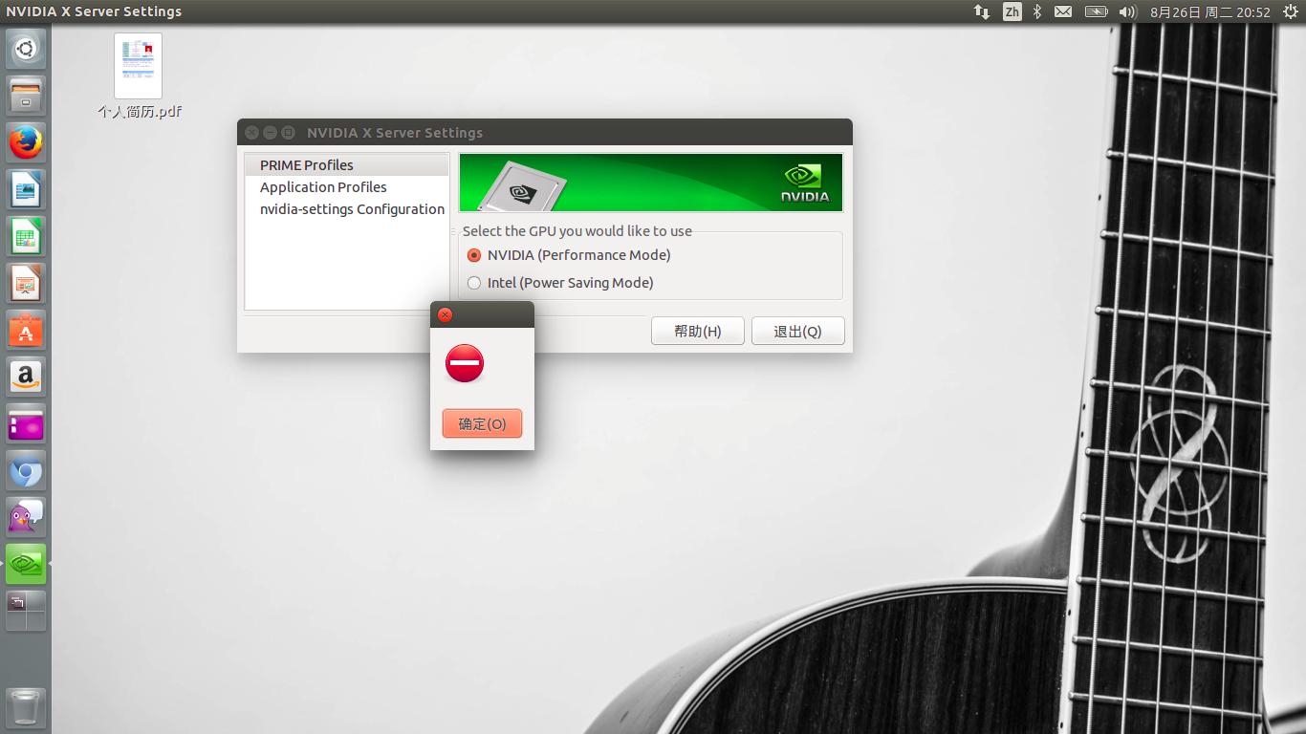The height and width of the screenshot is (734, 1306).
Task: Open the Application Profiles page
Action: coord(346,187)
